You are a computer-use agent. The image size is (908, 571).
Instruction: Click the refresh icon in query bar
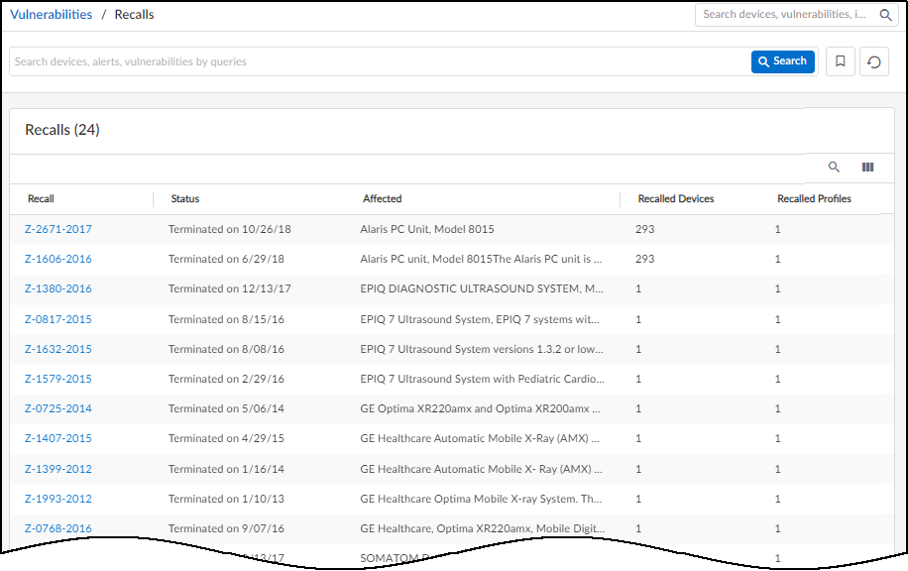(x=873, y=61)
